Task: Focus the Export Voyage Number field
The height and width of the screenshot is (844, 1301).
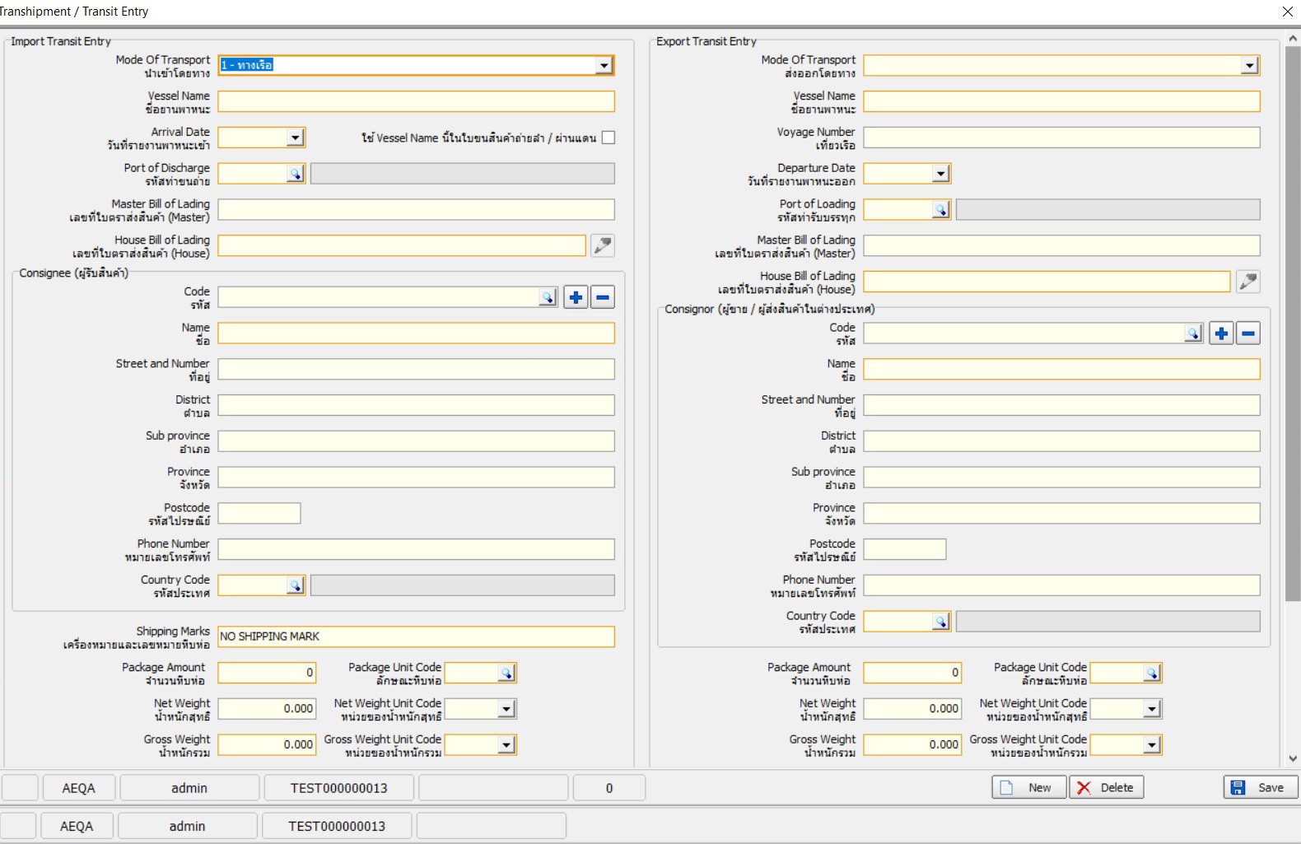Action: pos(1061,138)
